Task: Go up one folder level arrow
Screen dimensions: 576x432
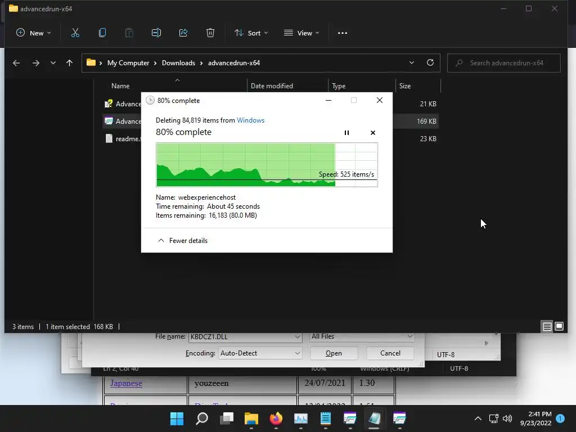Action: (x=69, y=63)
